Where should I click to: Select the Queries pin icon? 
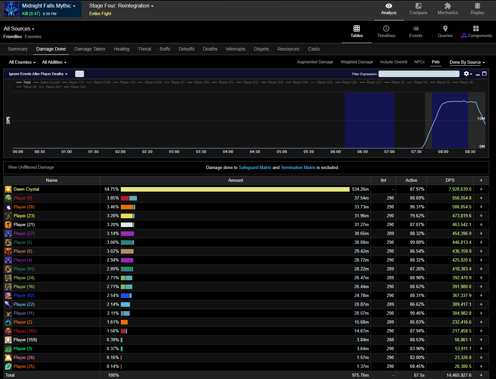pyautogui.click(x=445, y=29)
